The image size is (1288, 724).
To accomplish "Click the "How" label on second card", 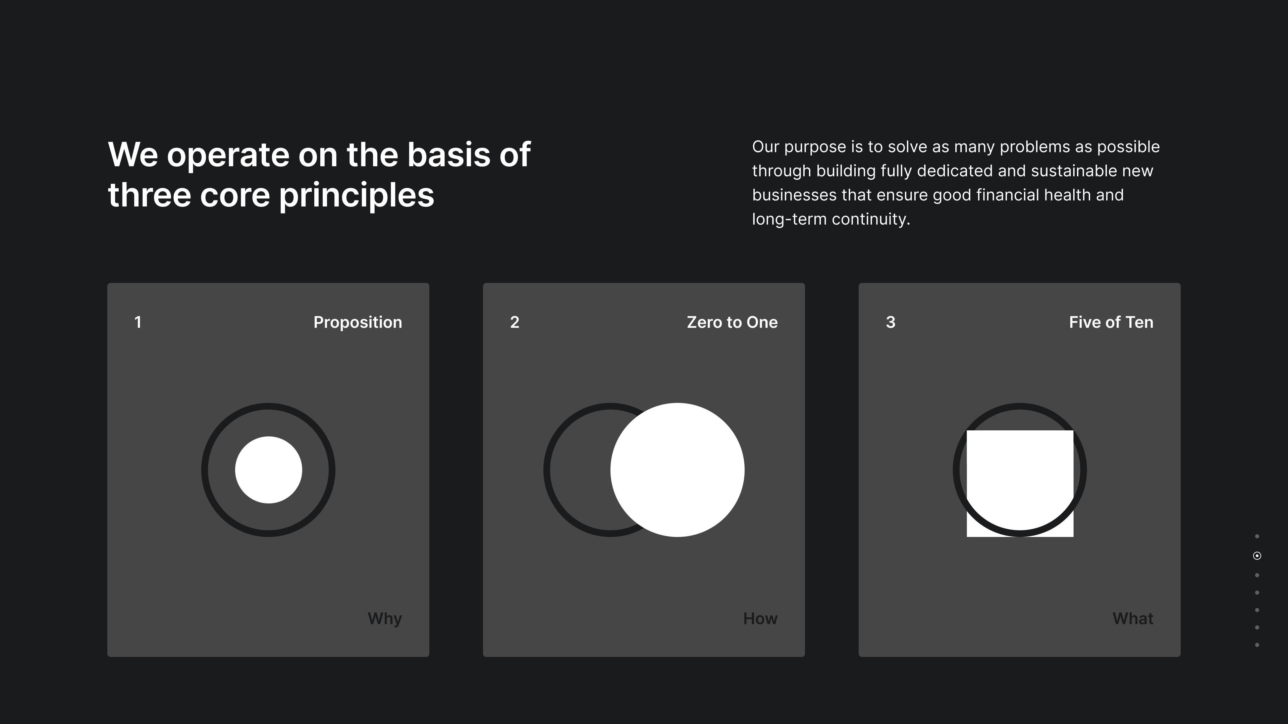I will pos(760,618).
